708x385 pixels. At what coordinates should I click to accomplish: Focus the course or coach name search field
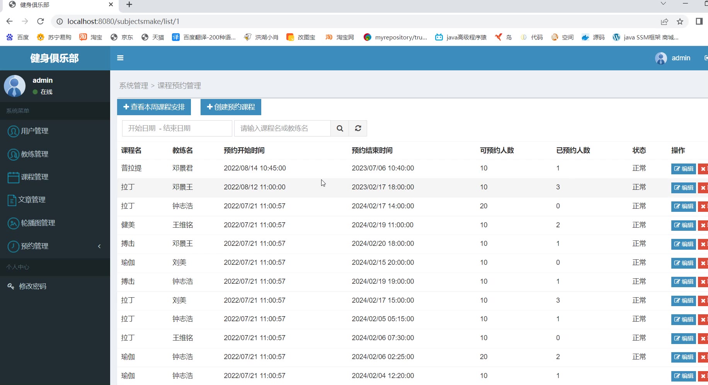pos(283,128)
